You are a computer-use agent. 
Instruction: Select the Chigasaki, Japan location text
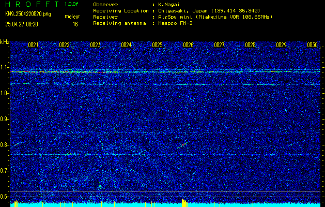click(x=209, y=10)
